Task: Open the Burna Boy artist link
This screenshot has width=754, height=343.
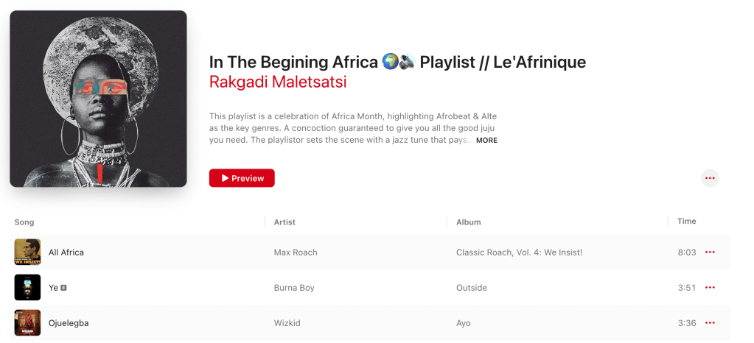Action: [x=294, y=288]
